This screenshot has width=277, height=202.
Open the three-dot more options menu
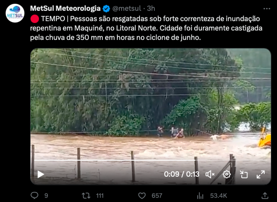click(x=267, y=8)
